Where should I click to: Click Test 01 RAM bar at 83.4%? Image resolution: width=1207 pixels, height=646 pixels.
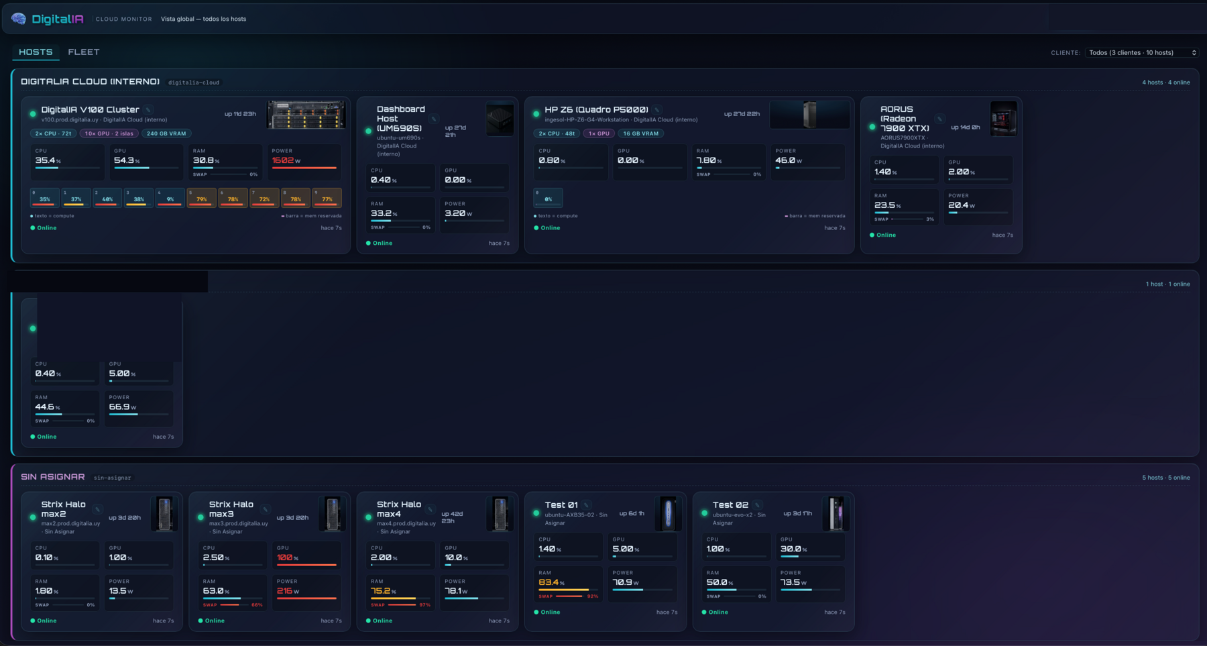click(x=567, y=590)
